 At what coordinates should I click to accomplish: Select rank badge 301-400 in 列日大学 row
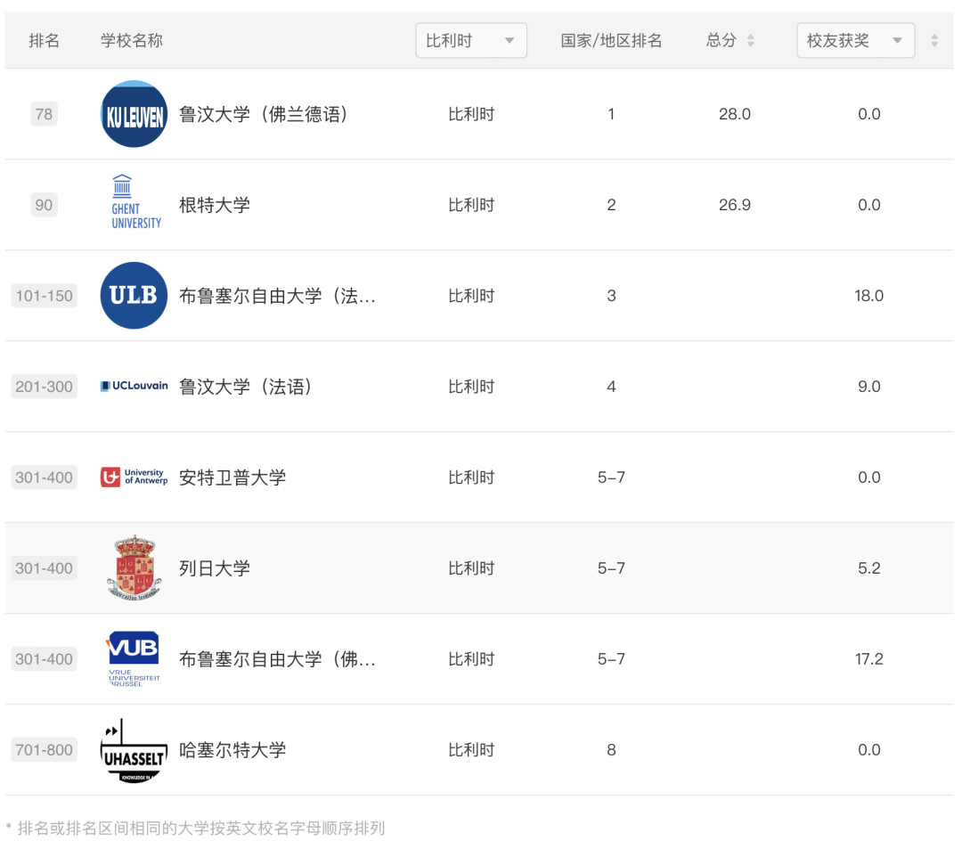(x=45, y=568)
